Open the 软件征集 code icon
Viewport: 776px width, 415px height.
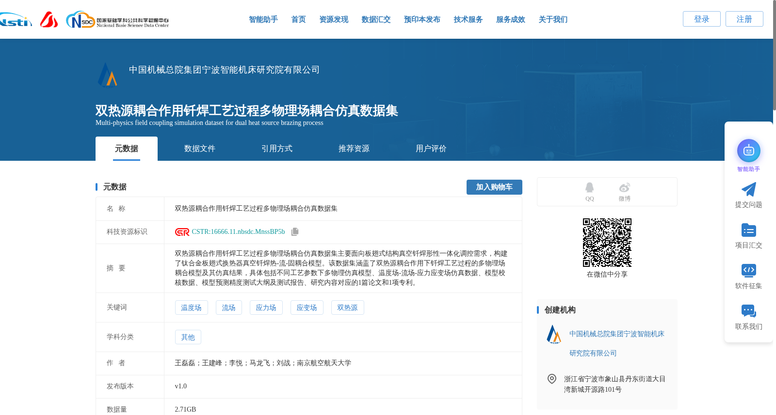click(x=749, y=270)
